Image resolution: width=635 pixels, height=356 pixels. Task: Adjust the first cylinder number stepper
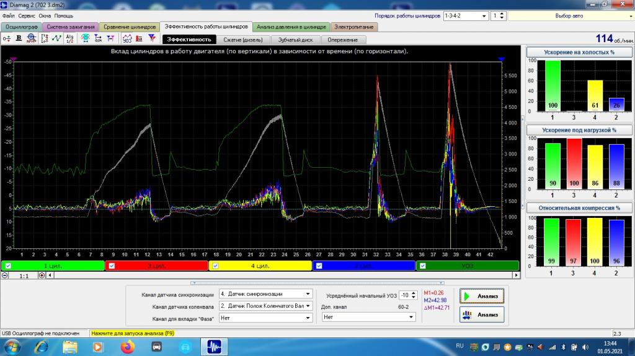[502, 15]
